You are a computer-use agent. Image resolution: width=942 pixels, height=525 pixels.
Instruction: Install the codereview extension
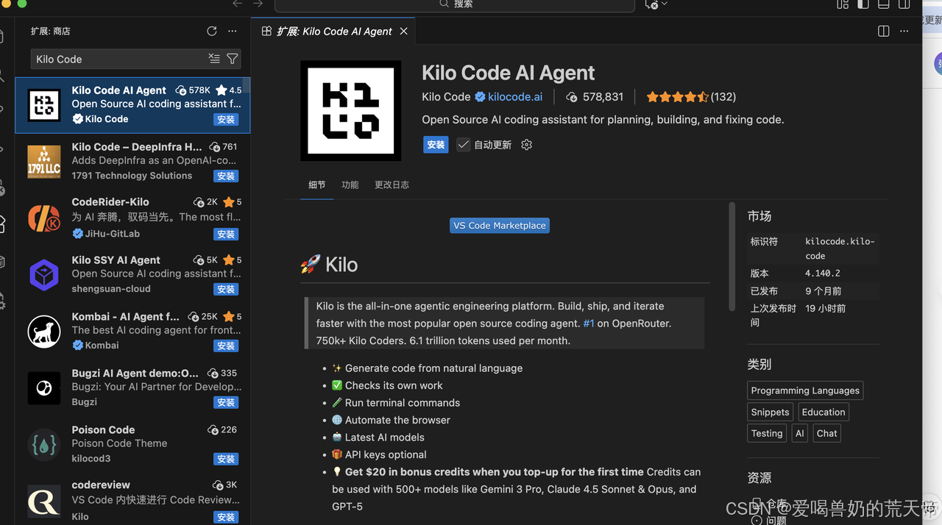point(226,517)
